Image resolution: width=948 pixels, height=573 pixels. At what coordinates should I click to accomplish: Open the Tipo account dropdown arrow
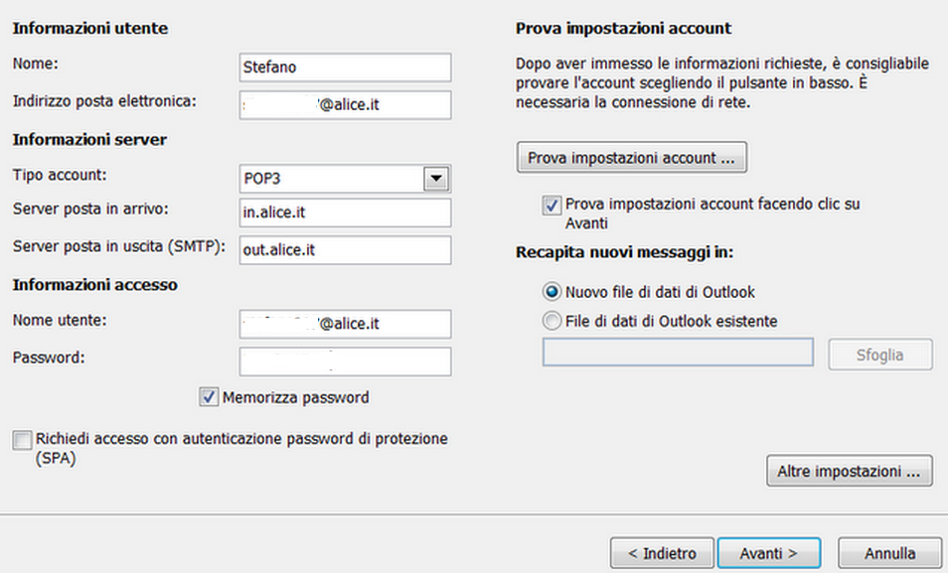click(x=436, y=179)
